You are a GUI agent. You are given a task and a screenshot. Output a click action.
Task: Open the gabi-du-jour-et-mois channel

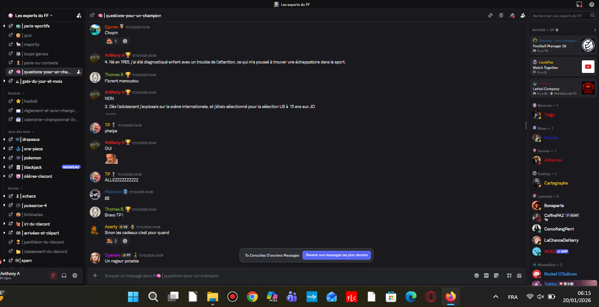pyautogui.click(x=44, y=81)
